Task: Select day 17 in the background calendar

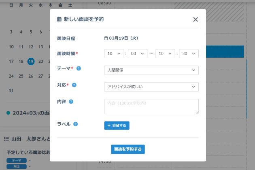Action: (11, 62)
